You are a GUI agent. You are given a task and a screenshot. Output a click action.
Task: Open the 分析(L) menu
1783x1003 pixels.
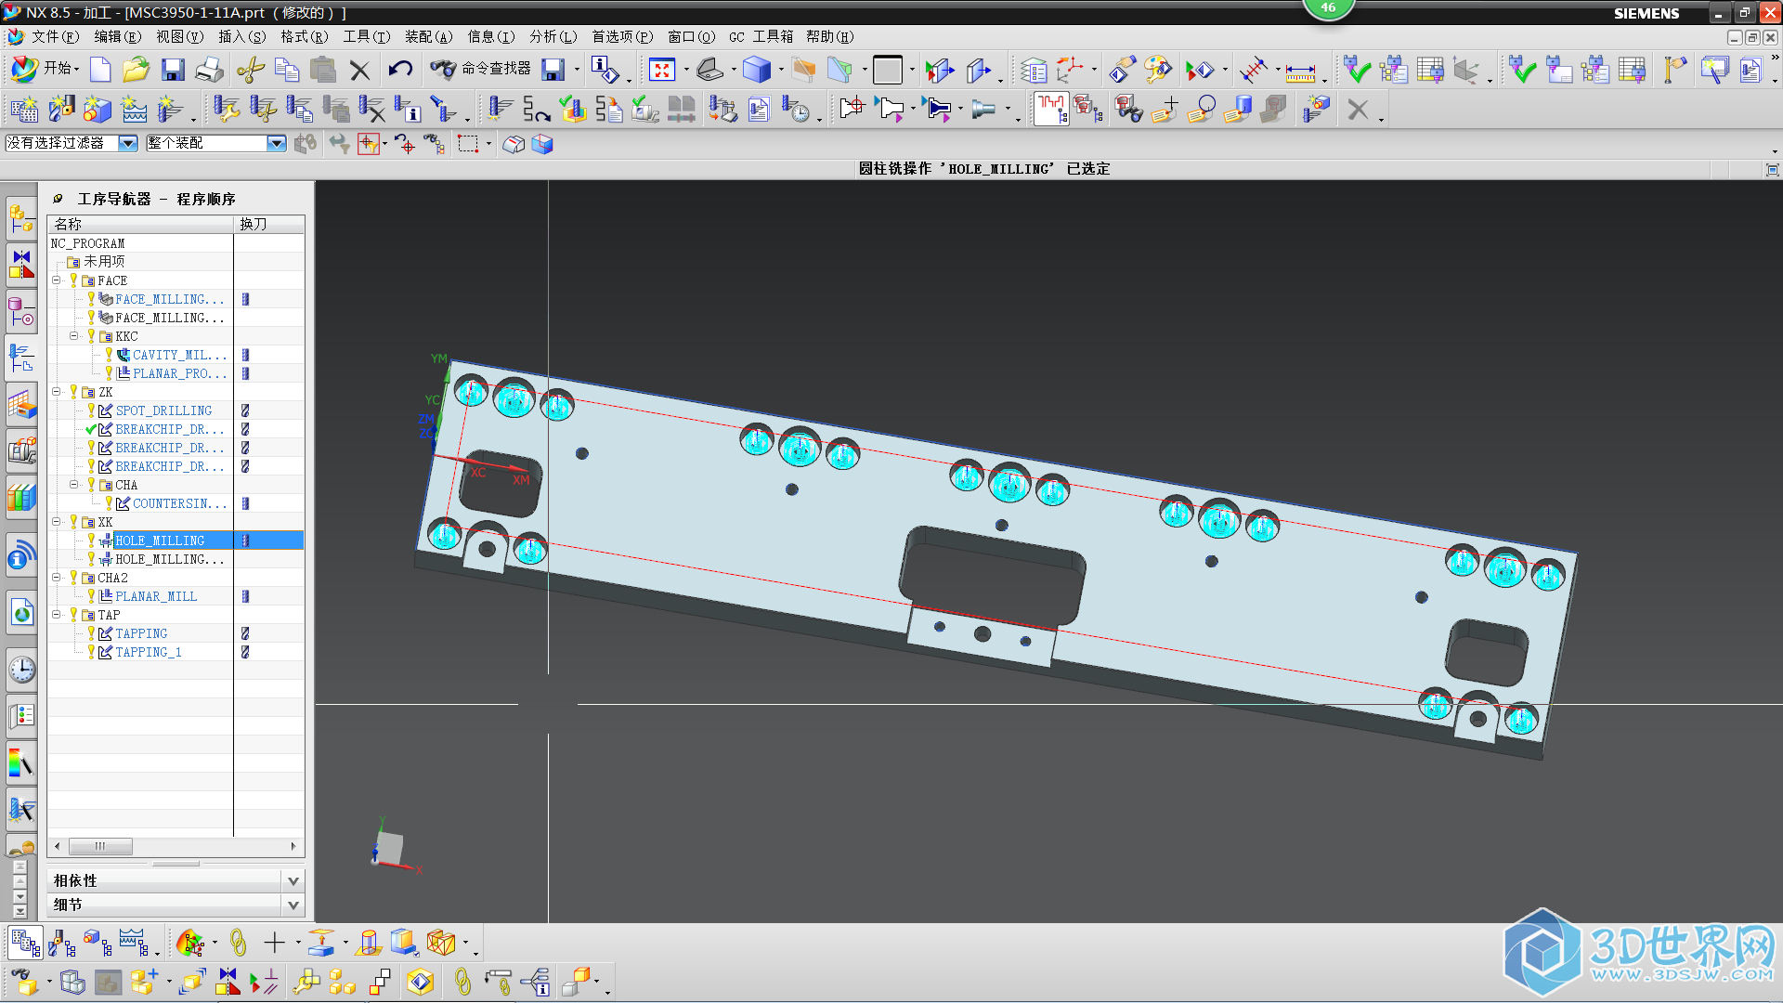[553, 37]
